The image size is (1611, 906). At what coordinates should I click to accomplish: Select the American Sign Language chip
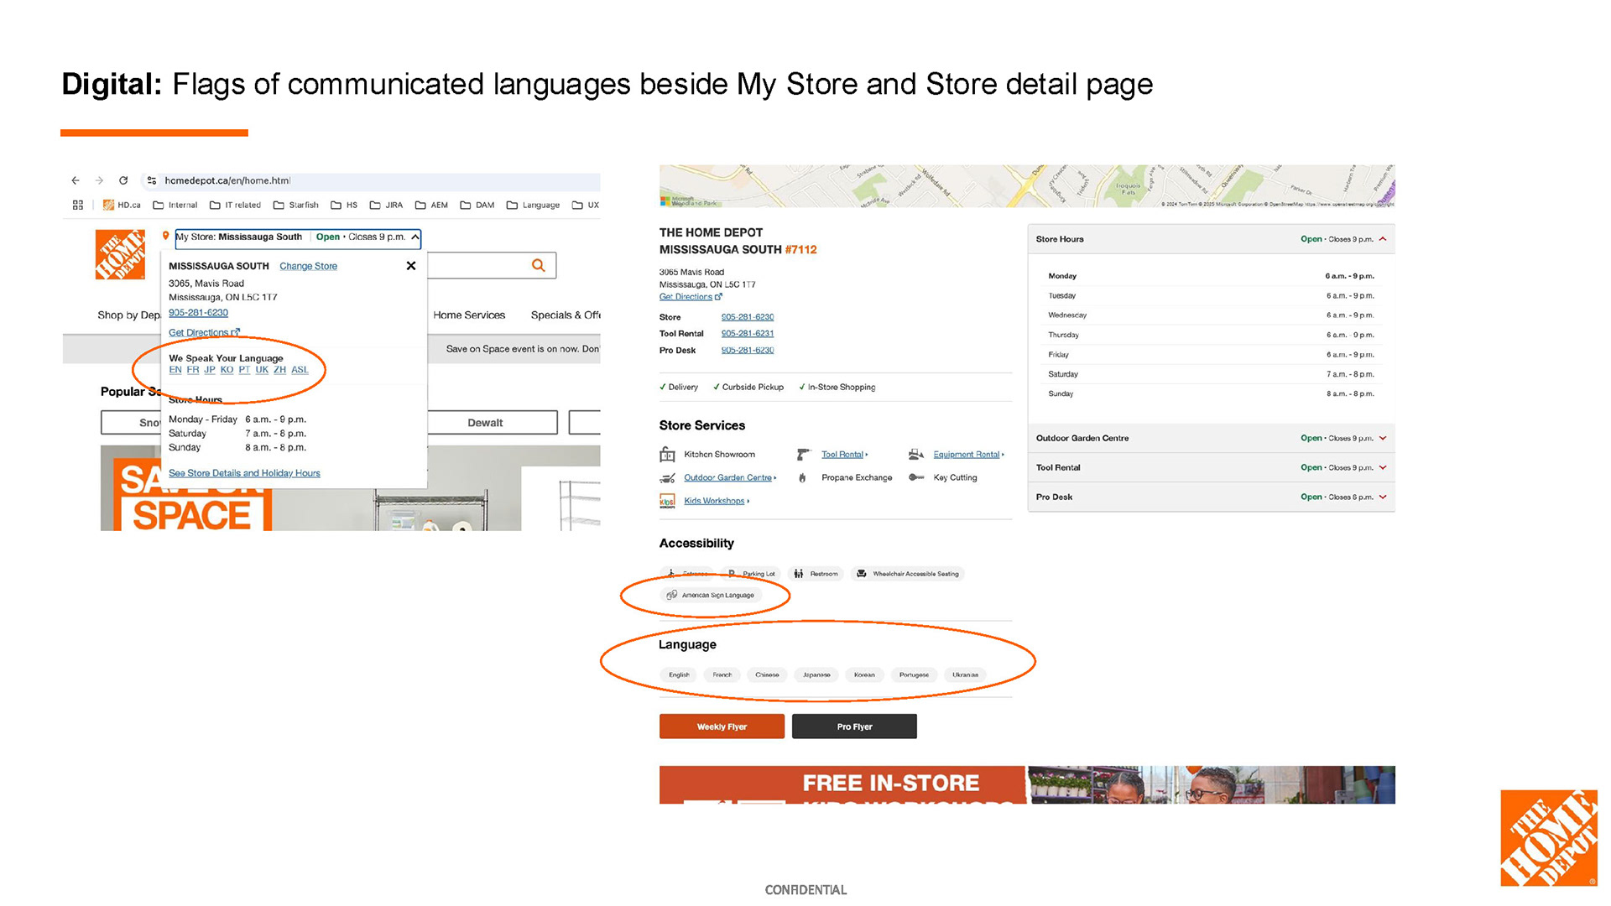[x=711, y=596]
